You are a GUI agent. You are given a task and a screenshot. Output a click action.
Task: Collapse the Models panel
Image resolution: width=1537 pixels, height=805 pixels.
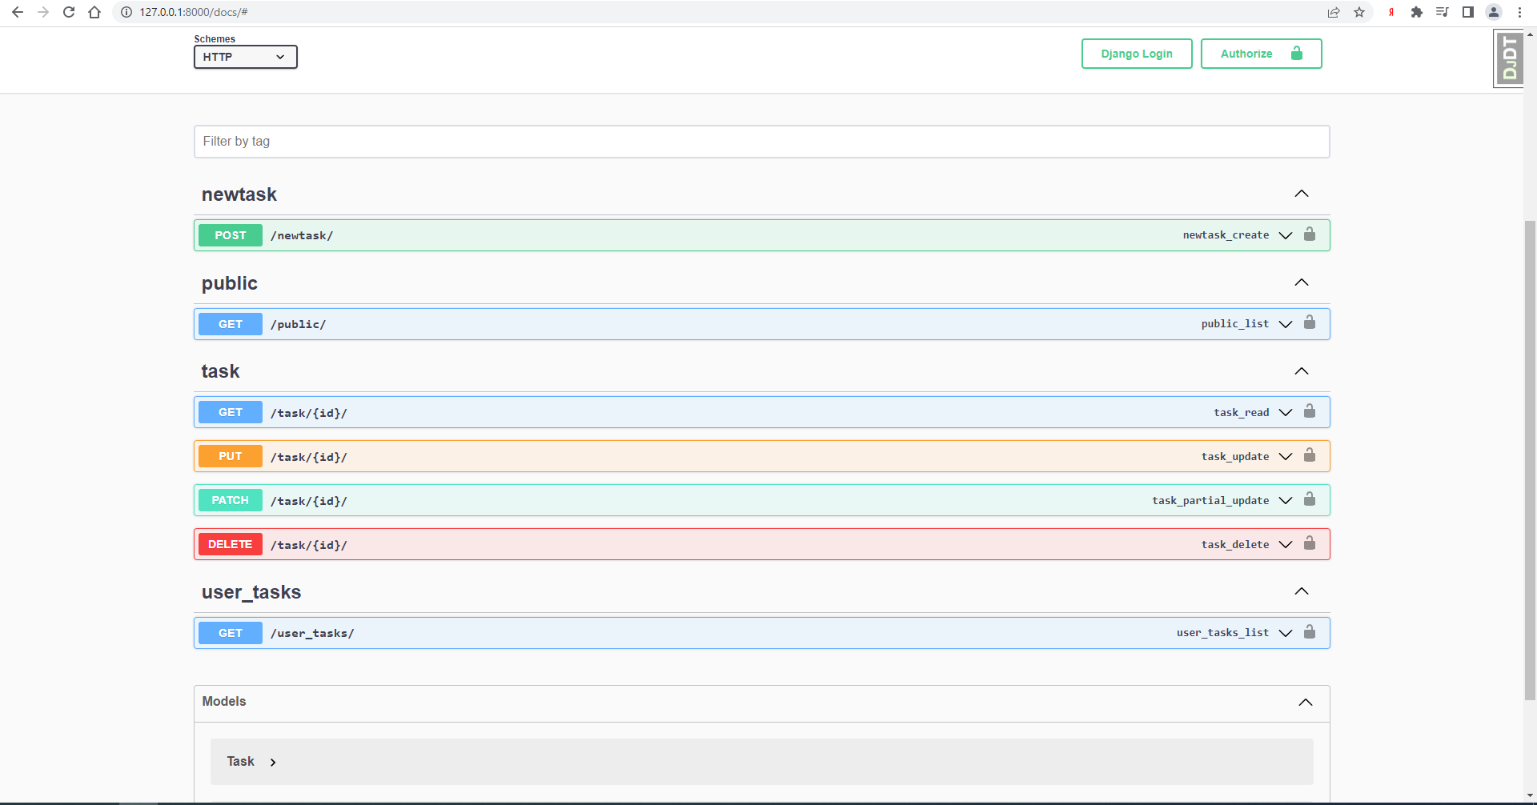(1306, 702)
